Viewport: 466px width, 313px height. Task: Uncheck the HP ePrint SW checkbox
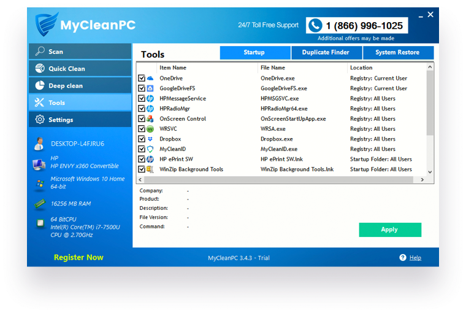(142, 159)
